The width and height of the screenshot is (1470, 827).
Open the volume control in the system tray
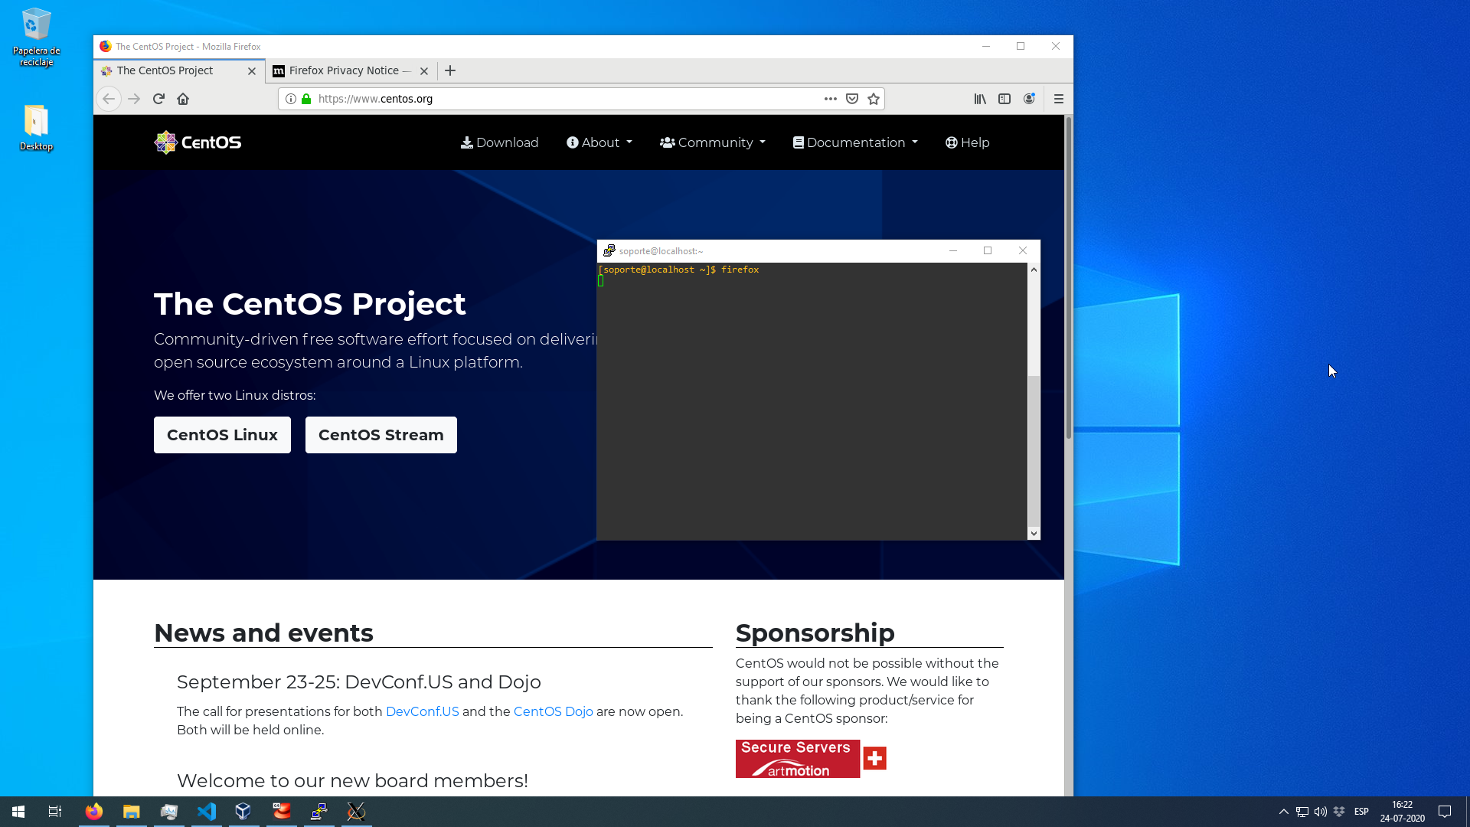click(x=1321, y=812)
